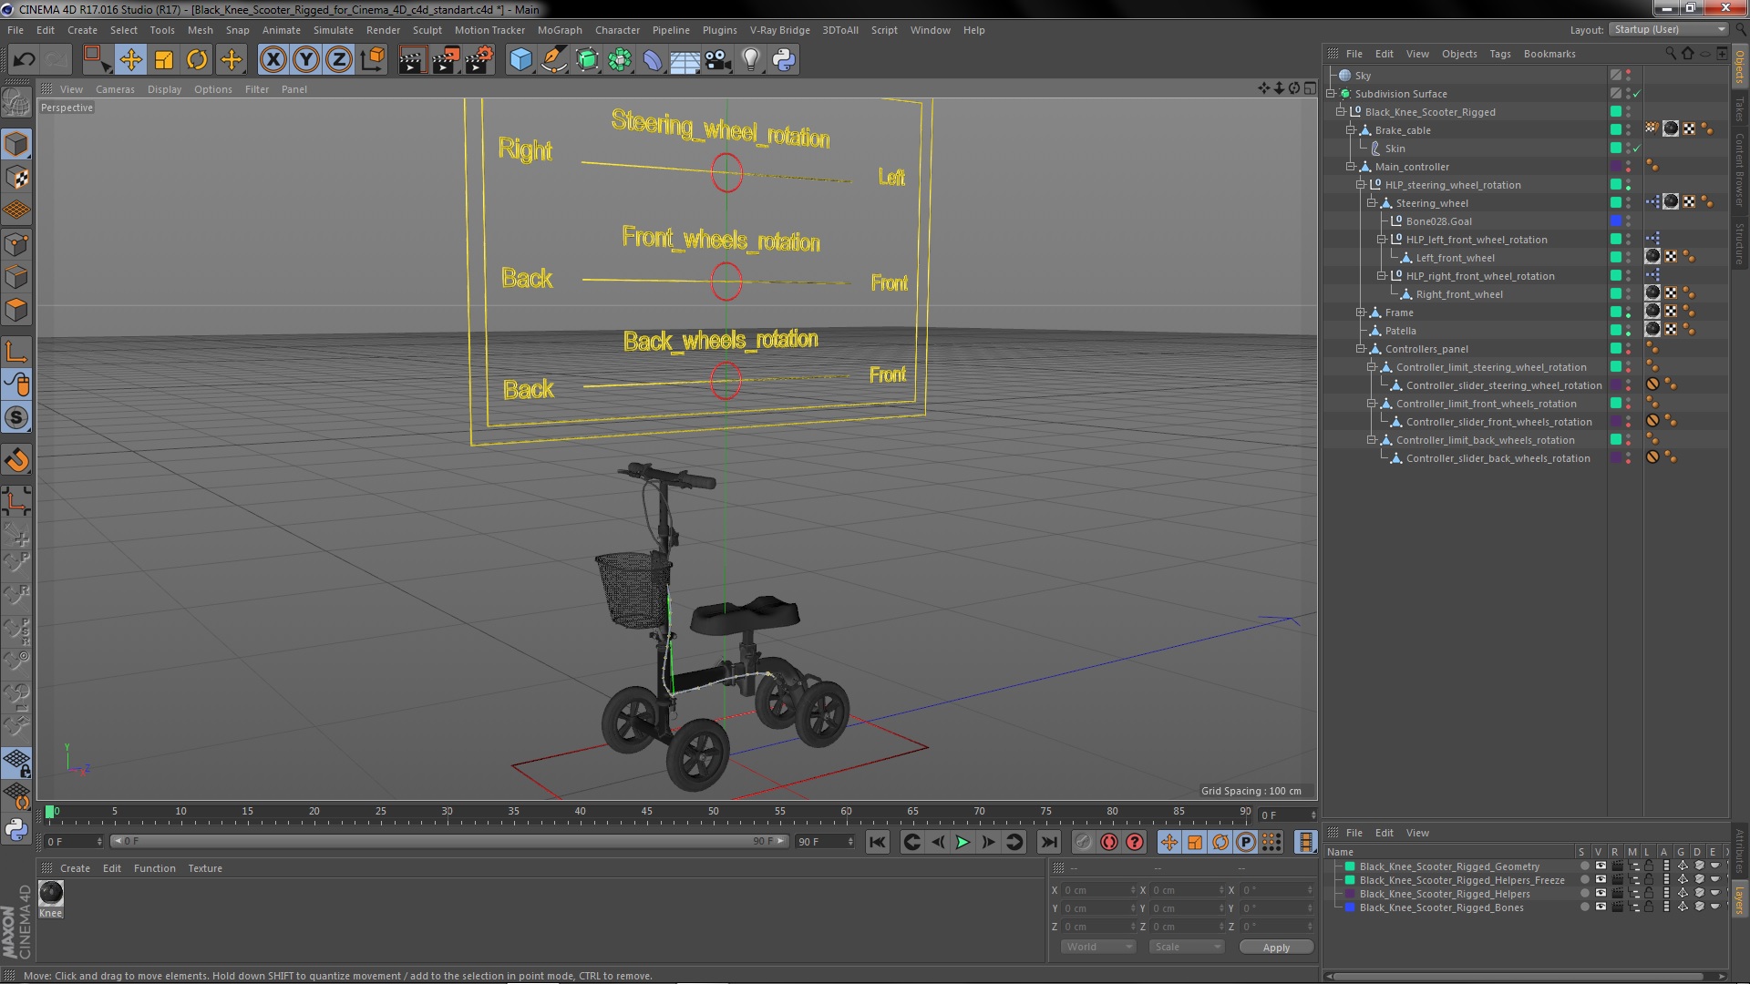Enable Points mode
The width and height of the screenshot is (1750, 984).
point(16,244)
